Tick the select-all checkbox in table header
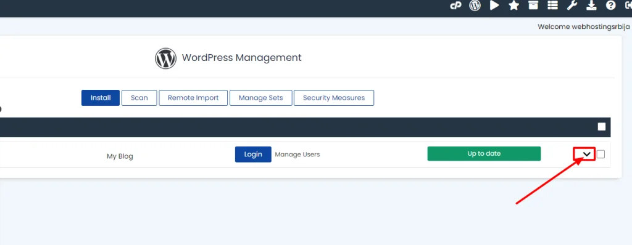This screenshot has width=632, height=245. click(x=601, y=127)
